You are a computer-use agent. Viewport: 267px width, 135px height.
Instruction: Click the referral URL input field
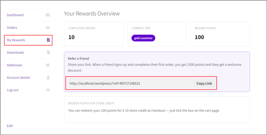pos(130,83)
